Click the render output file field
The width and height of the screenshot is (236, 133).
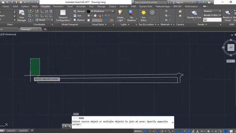[212, 20]
